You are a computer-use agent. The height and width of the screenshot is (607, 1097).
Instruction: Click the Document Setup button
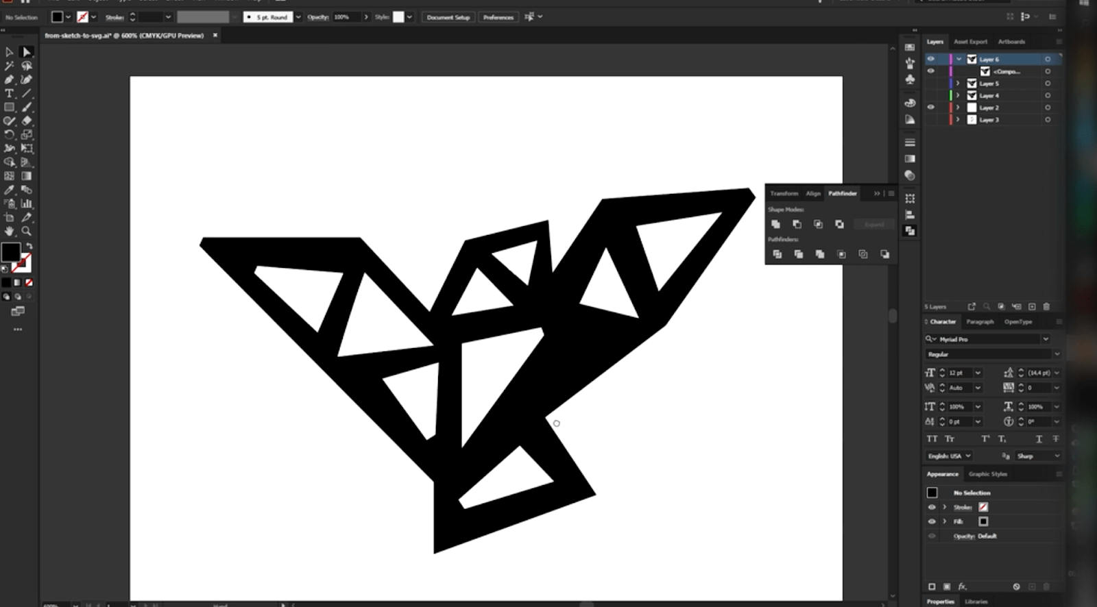click(448, 17)
